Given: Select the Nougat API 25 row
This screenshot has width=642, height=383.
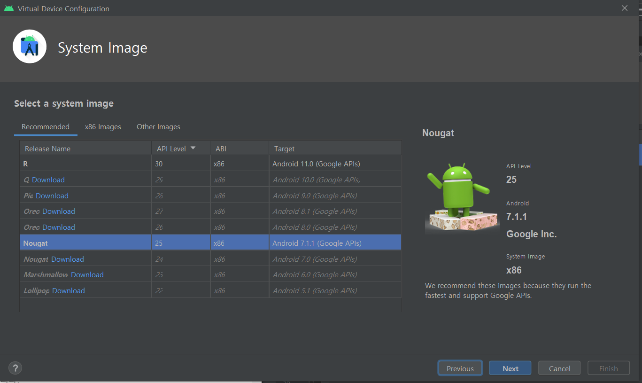Looking at the screenshot, I should (210, 243).
